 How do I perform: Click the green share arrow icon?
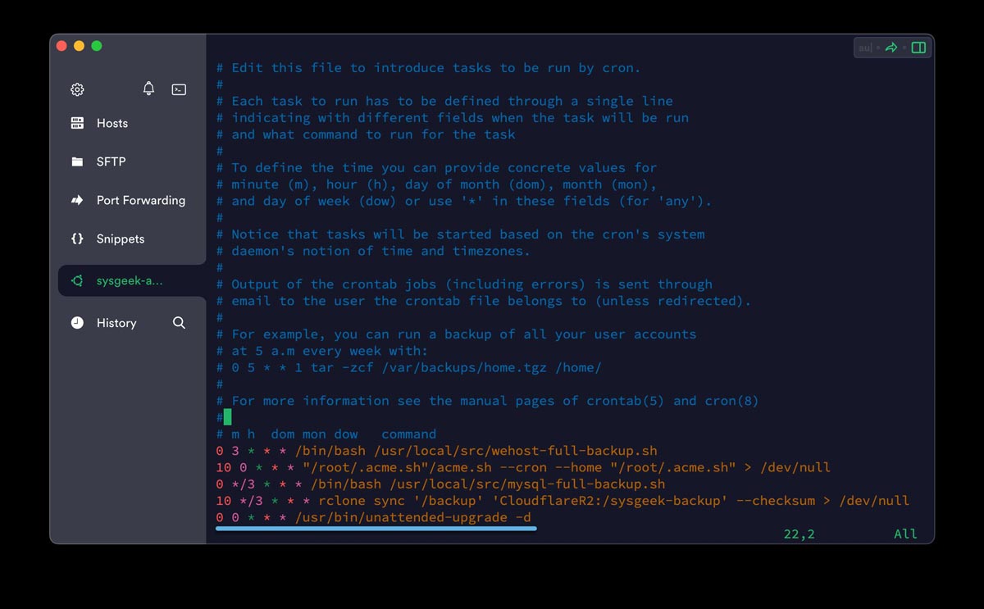point(891,48)
